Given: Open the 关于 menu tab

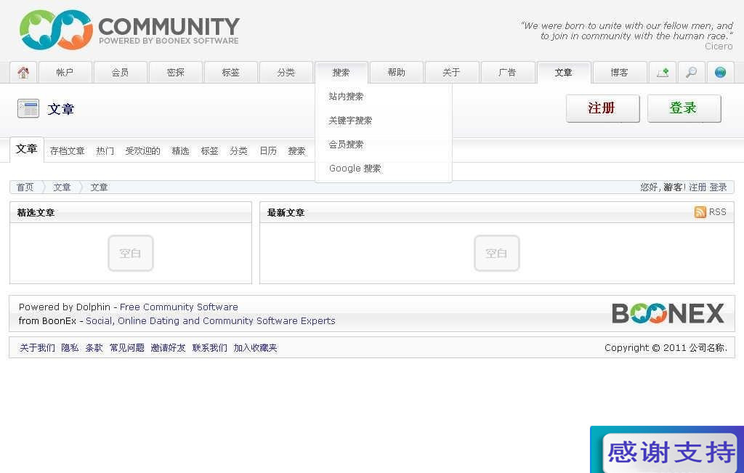Looking at the screenshot, I should coord(451,73).
